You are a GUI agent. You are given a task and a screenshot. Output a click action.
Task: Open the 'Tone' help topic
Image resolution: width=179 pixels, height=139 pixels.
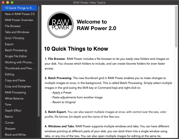[x=19, y=105]
